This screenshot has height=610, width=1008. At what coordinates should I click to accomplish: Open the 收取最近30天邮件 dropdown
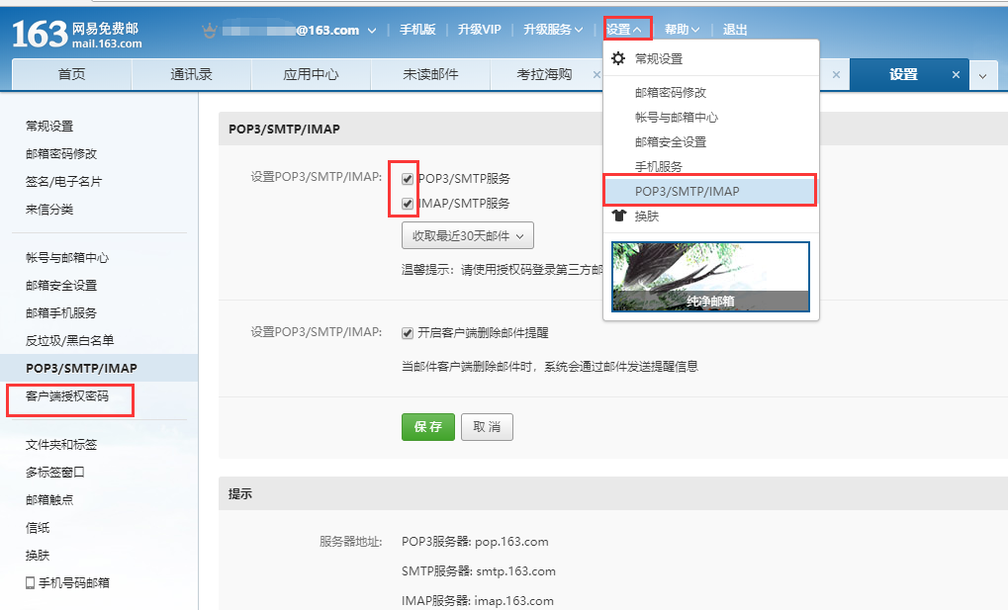tap(467, 236)
